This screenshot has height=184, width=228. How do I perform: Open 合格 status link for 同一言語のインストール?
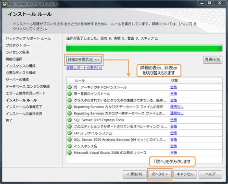pyautogui.click(x=174, y=93)
